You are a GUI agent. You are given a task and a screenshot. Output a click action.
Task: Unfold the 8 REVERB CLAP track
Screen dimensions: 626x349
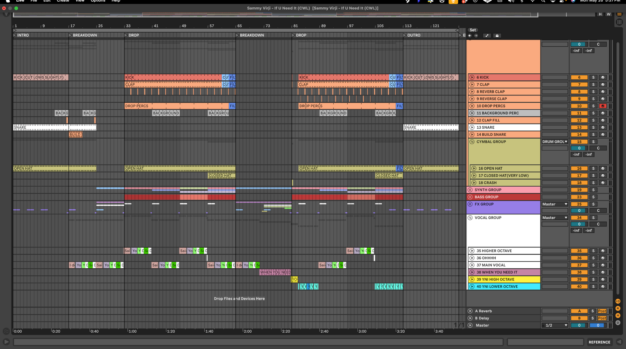[472, 92]
